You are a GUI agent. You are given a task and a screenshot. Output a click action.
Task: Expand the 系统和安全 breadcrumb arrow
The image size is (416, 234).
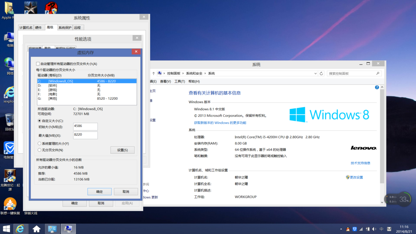coord(205,74)
